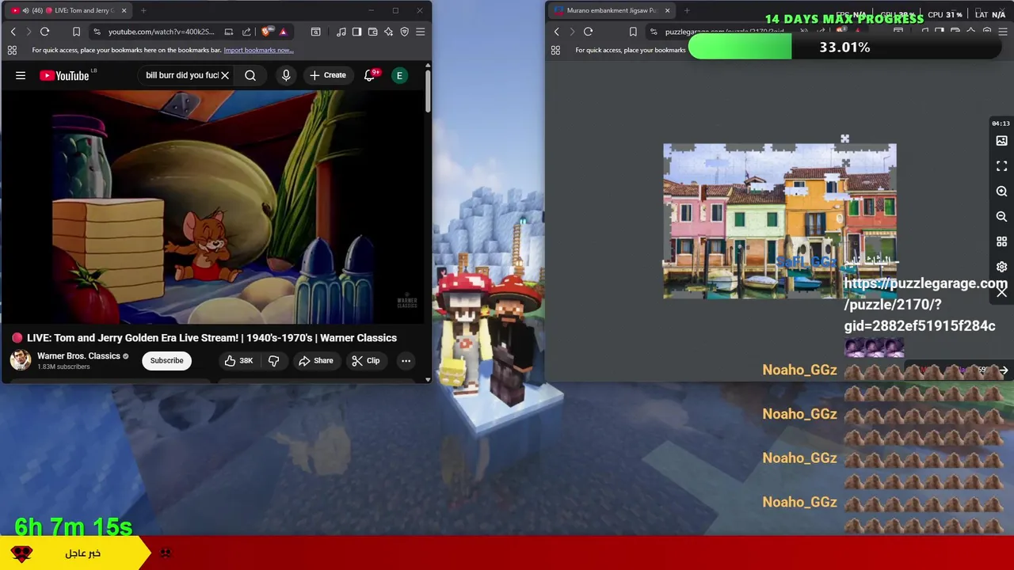This screenshot has height=570, width=1014.
Task: Create a Clip of the stream
Action: tap(366, 360)
